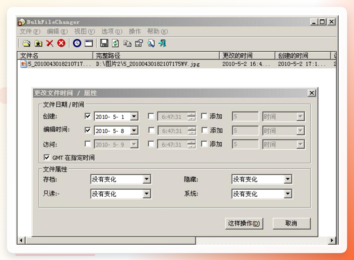
Task: Sort by the 创建的时间 column header
Action: pos(303,55)
